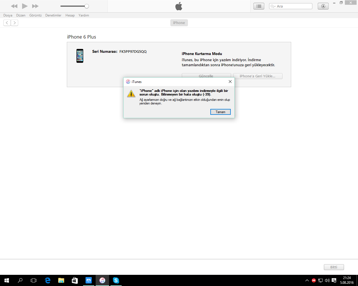Viewport: 358px width, 286px height.
Task: Click the iPhone 6 Plus device image
Action: (80, 56)
